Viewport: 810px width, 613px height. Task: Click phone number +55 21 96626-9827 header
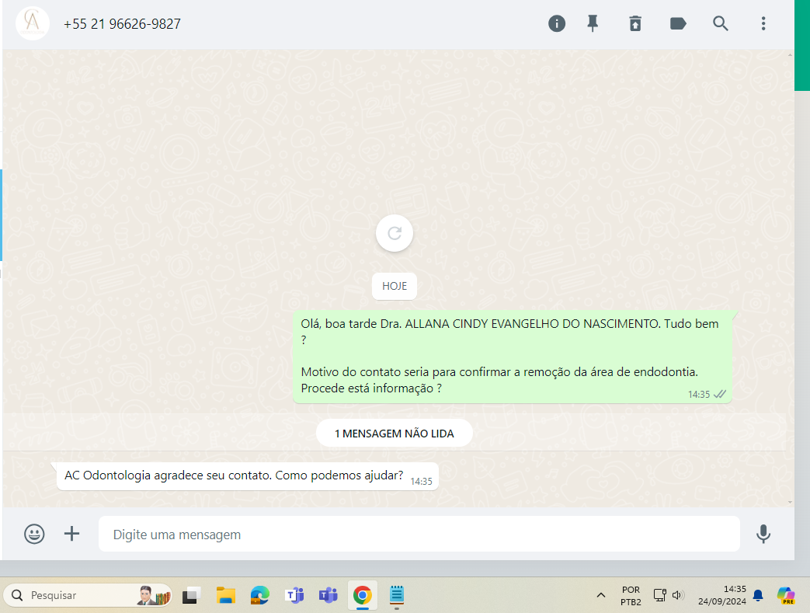(122, 24)
